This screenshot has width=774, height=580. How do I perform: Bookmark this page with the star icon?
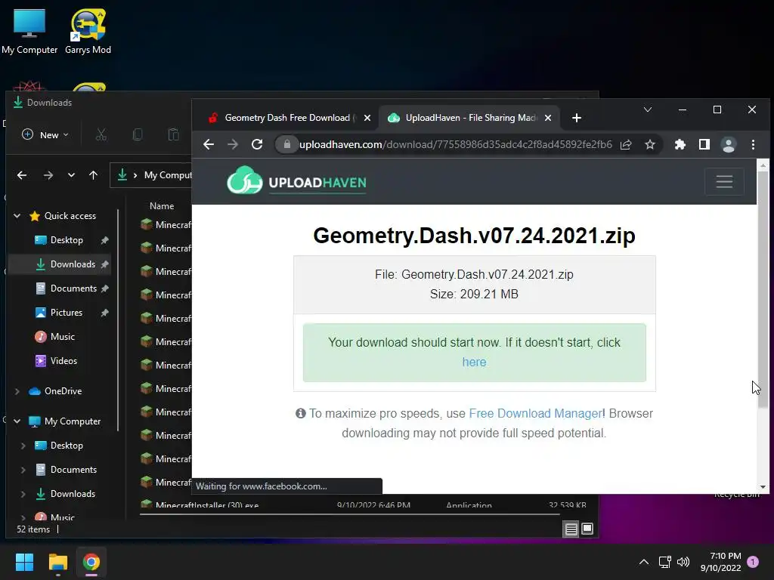649,144
